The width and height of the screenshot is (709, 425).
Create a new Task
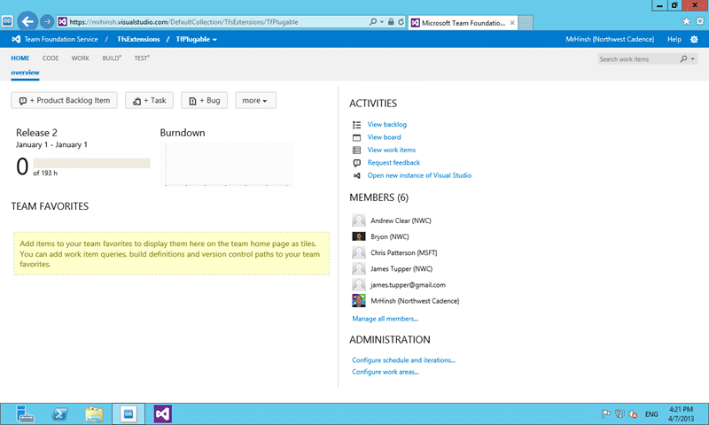coord(149,100)
